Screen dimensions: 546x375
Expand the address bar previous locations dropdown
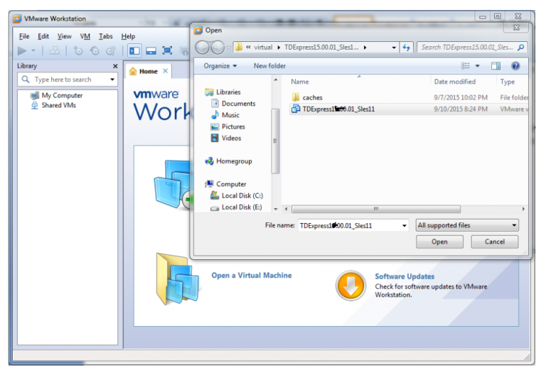(x=394, y=48)
